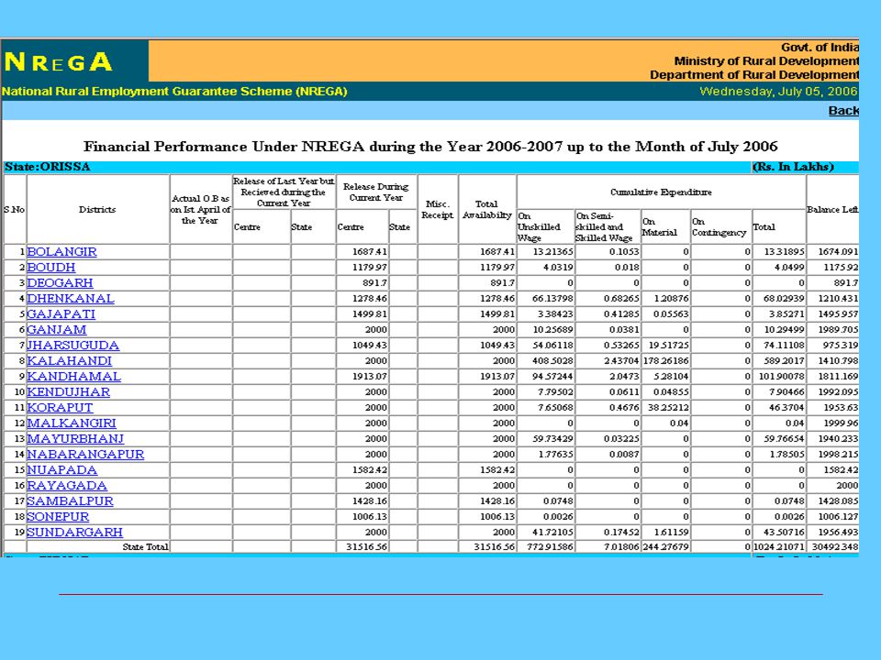Viewport: 881px width, 660px height.
Task: Click the Districts column header
Action: [97, 209]
